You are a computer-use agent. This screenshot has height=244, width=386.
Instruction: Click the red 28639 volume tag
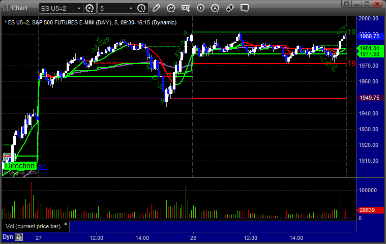pos(370,210)
